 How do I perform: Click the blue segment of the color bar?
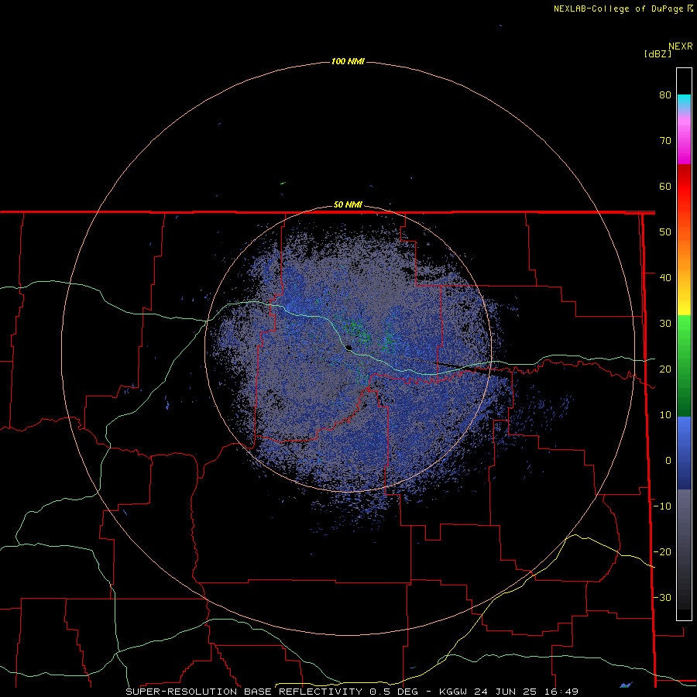[x=684, y=452]
